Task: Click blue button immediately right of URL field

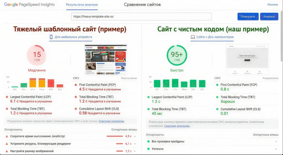Action: tap(248, 16)
